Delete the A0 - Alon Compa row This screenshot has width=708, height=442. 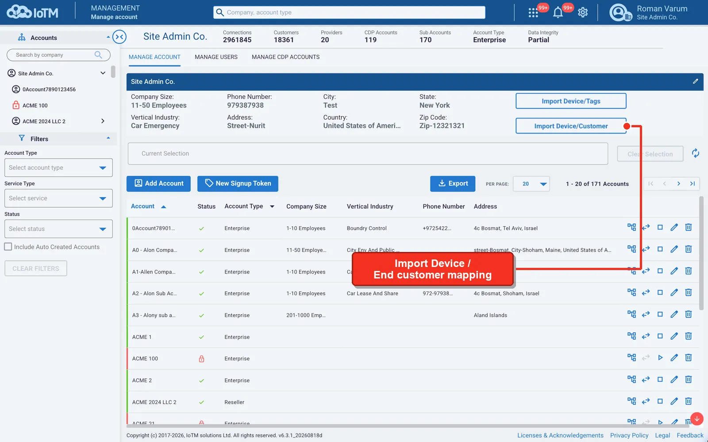(x=689, y=249)
